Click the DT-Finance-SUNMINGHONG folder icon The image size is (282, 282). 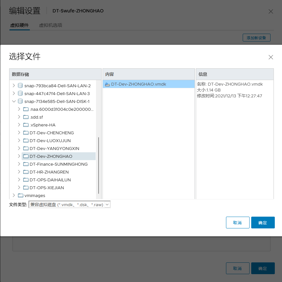26,164
